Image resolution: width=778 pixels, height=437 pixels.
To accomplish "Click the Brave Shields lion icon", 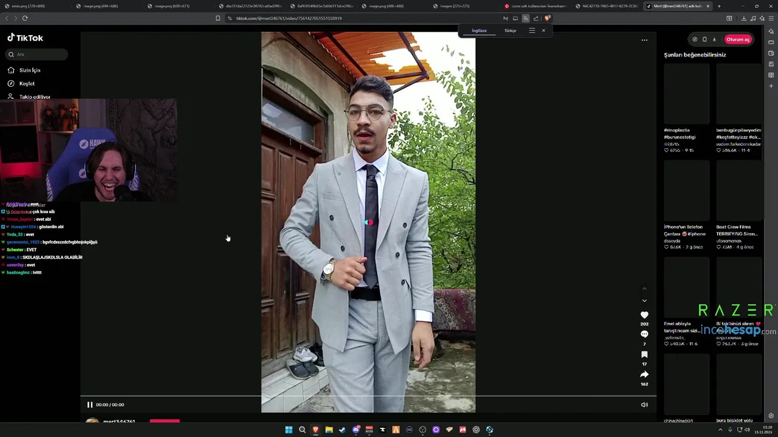I will [x=547, y=18].
